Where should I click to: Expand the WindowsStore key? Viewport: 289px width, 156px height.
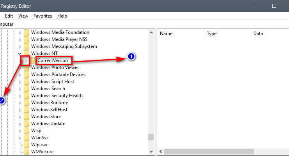pos(20,117)
